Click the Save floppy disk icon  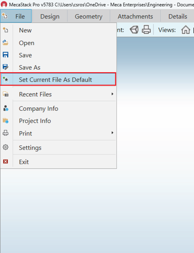point(6,55)
